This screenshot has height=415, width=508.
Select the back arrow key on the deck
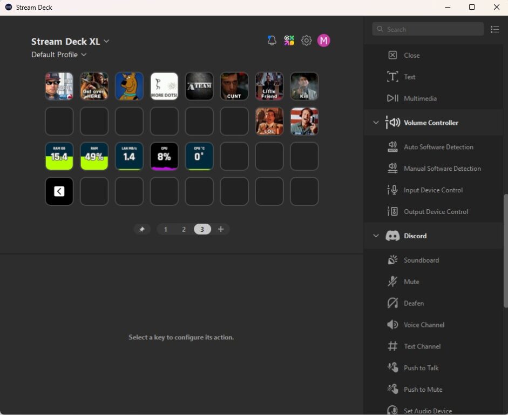(x=59, y=191)
